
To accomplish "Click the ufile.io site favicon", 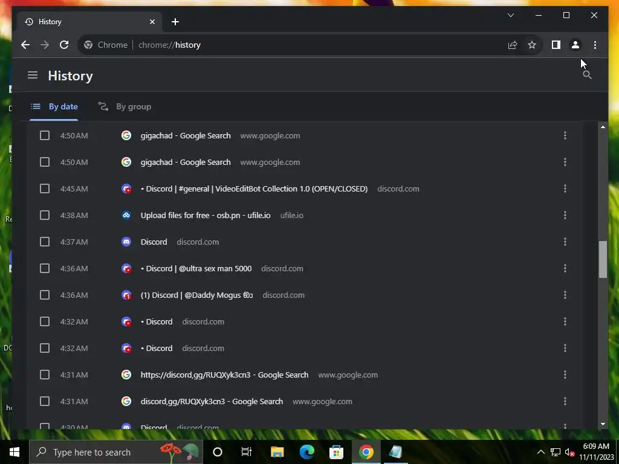I will coord(126,215).
